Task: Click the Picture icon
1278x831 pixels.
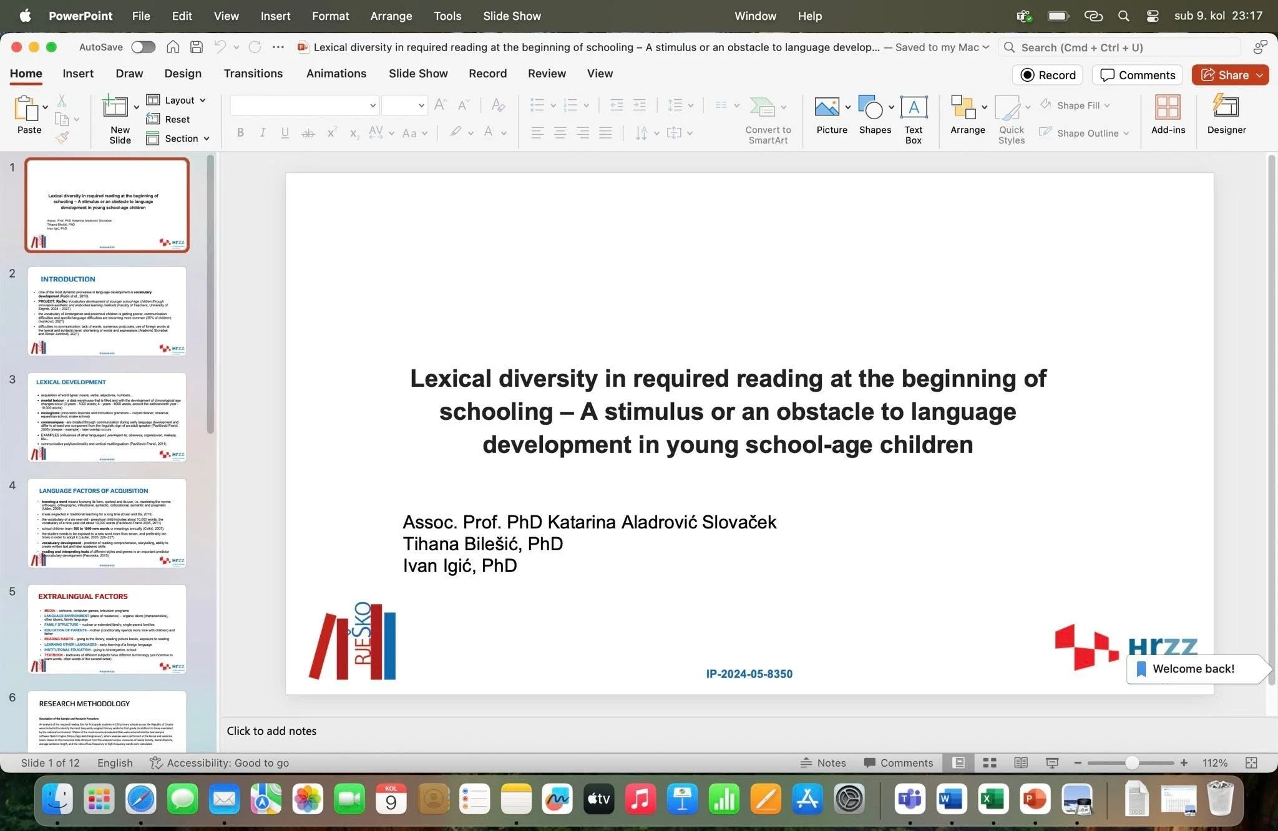Action: (x=826, y=108)
